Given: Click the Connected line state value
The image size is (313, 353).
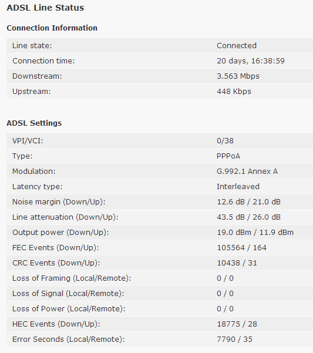Looking at the screenshot, I should pos(237,45).
